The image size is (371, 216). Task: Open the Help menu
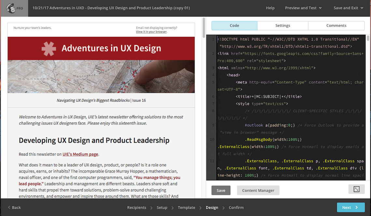[x=270, y=8]
